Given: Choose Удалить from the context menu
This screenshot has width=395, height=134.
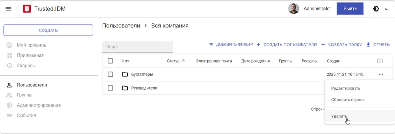Looking at the screenshot, I should [x=339, y=116].
